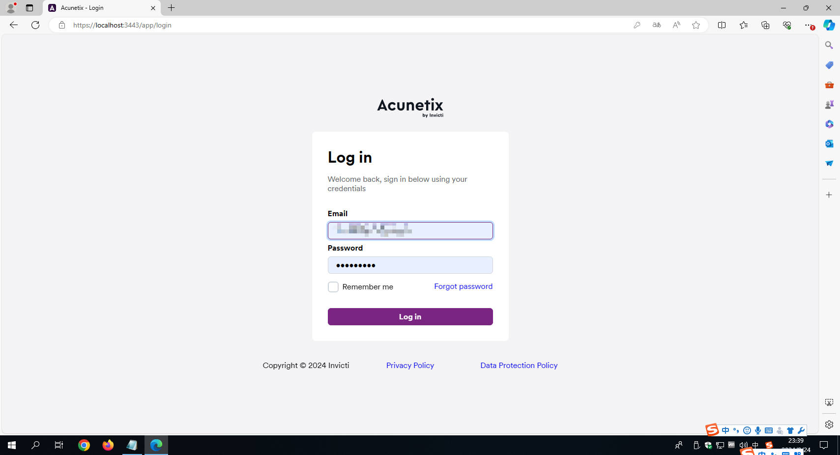Close the Acunetix - Login tab
Screen dimensions: 840x455
[x=153, y=8]
